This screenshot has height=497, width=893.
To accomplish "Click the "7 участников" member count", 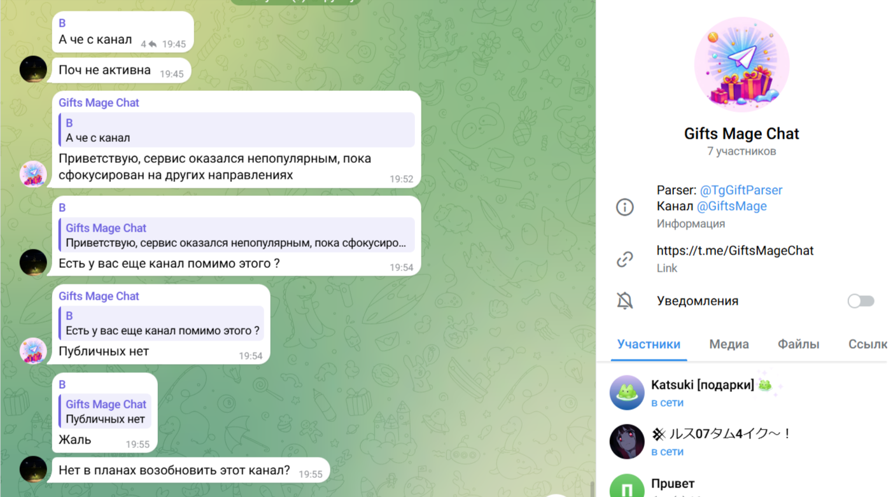I will click(742, 151).
